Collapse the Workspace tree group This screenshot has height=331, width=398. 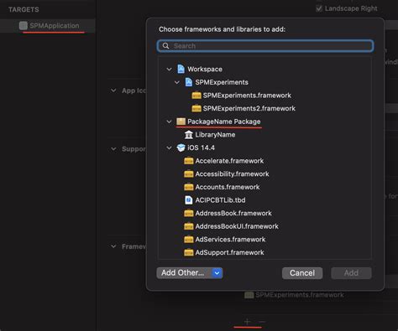(169, 69)
